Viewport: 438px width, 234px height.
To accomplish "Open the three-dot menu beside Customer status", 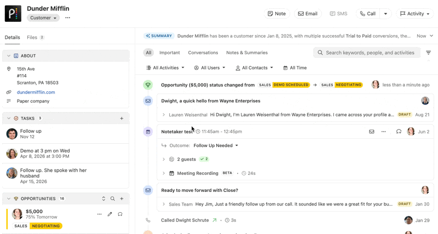I will point(67,17).
